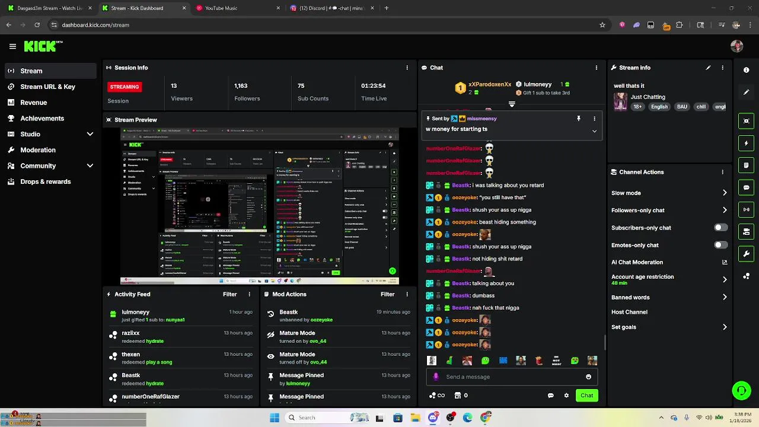
Task: Expand the pinned message chevron
Action: (594, 131)
